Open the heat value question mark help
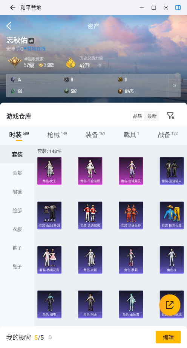 point(100,66)
